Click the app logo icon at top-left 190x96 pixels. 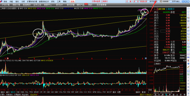(1, 2)
